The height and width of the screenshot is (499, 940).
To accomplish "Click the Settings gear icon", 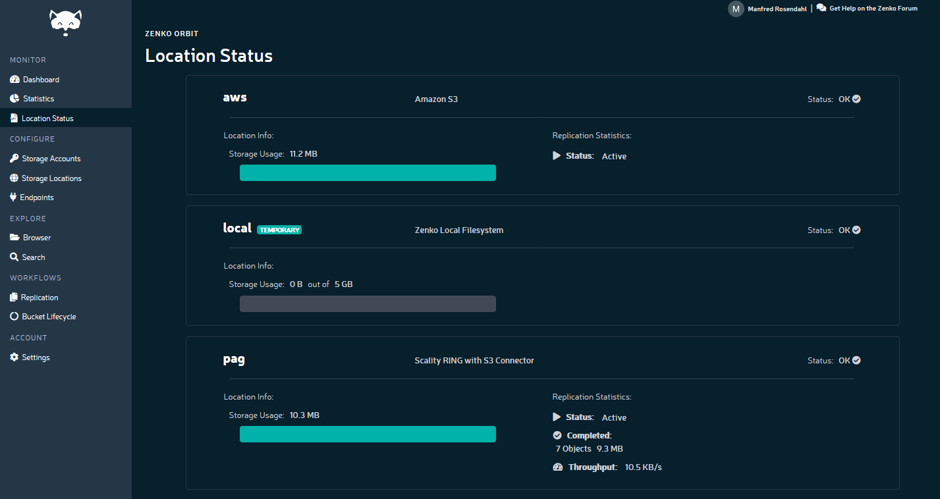I will pos(14,357).
